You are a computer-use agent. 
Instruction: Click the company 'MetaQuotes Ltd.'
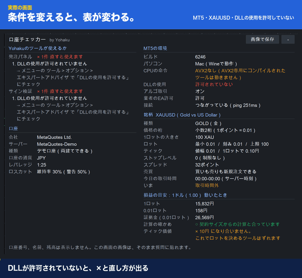coord(54,137)
